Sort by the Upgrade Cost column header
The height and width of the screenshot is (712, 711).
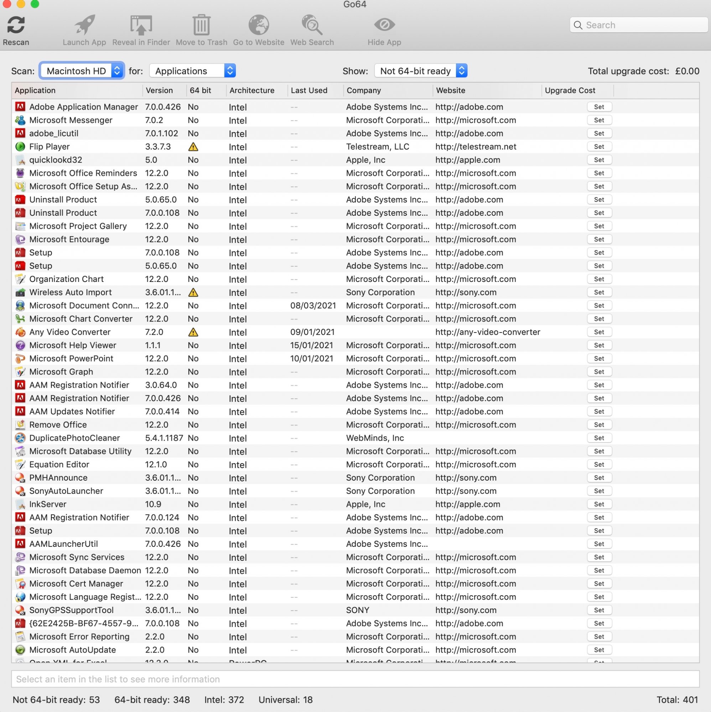[578, 91]
